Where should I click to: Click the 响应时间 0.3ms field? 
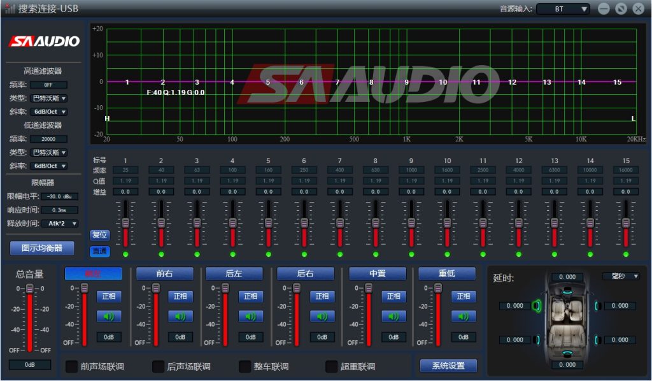tap(59, 210)
